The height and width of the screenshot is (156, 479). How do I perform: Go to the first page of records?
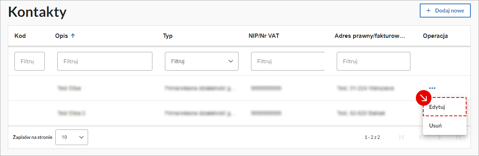(402, 137)
